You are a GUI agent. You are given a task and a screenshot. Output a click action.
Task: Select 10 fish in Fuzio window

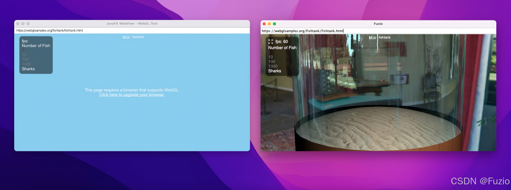tap(271, 57)
